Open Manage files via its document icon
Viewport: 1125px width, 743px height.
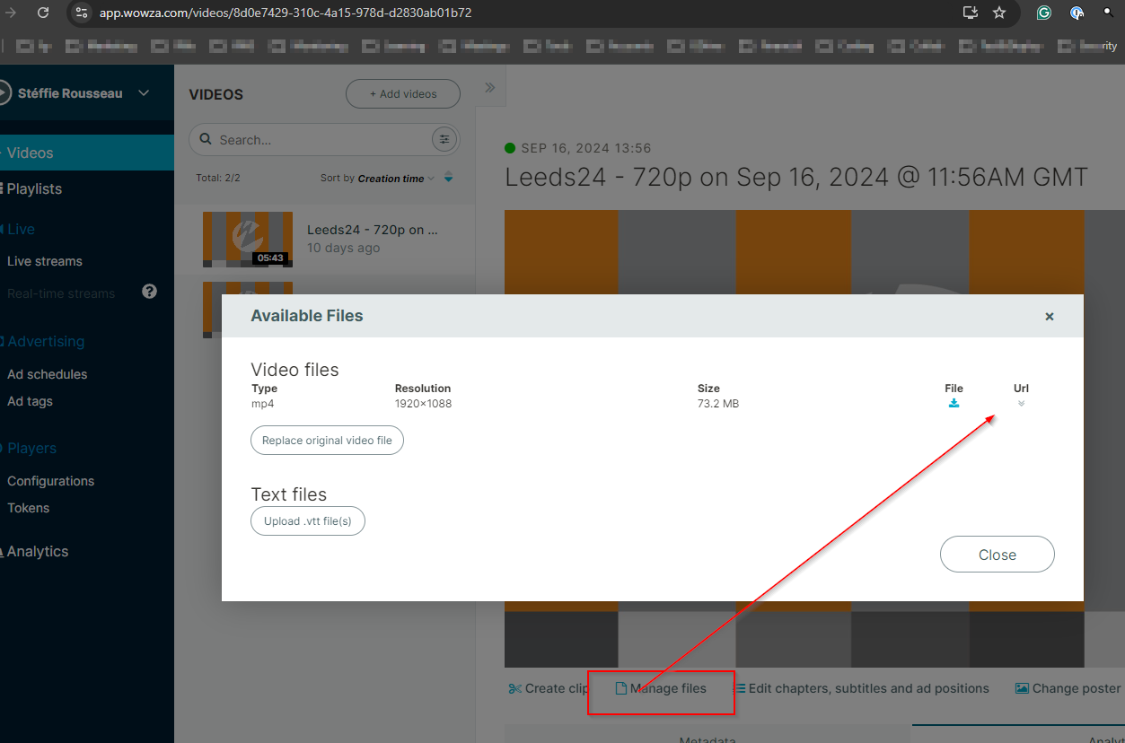click(620, 687)
